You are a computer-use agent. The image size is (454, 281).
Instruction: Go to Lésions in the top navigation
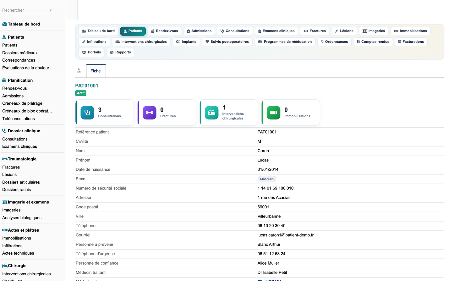pyautogui.click(x=344, y=31)
